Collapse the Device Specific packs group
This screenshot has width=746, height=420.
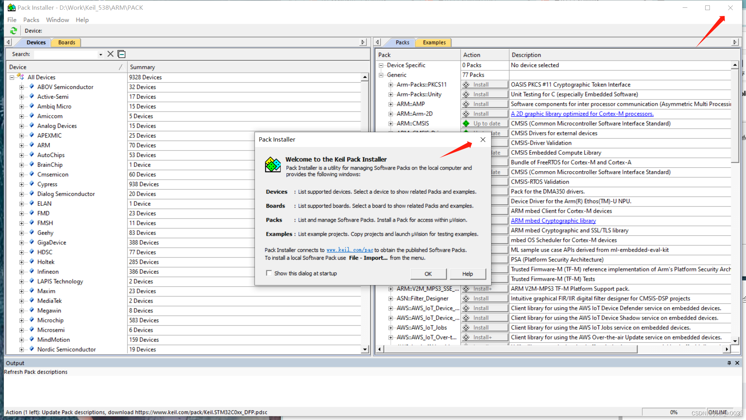tap(381, 65)
